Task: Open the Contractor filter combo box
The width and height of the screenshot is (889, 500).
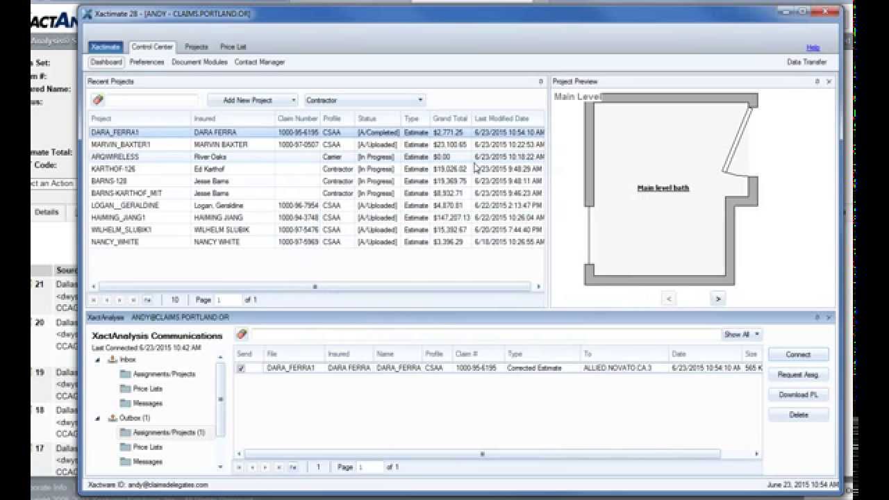Action: tap(364, 100)
